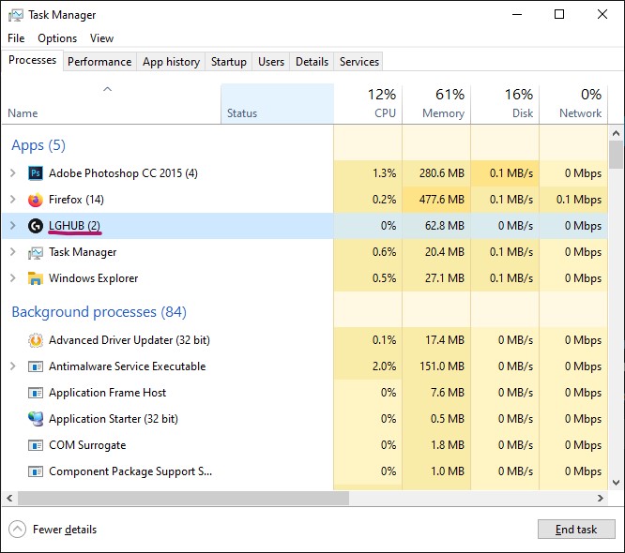The width and height of the screenshot is (625, 553).
Task: Open the Options menu
Action: coord(57,38)
